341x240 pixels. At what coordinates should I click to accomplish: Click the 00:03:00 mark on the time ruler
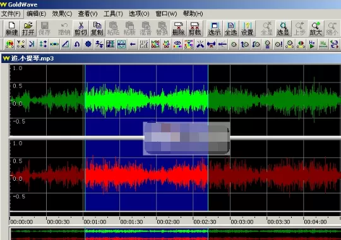tap(242, 222)
